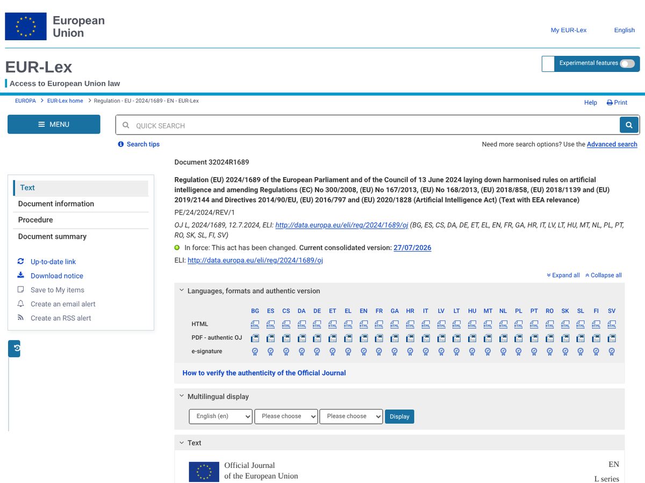Open the third Please choose language dropdown
This screenshot has height=483, width=645.
click(x=351, y=416)
